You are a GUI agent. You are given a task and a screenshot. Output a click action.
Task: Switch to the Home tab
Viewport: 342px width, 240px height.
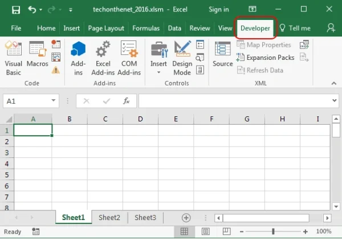tap(46, 28)
